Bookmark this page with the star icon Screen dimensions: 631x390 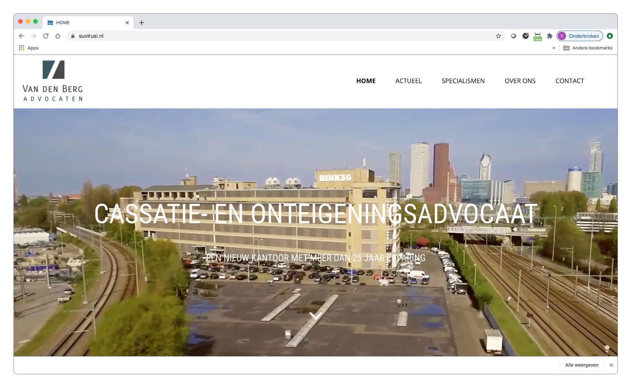click(498, 36)
